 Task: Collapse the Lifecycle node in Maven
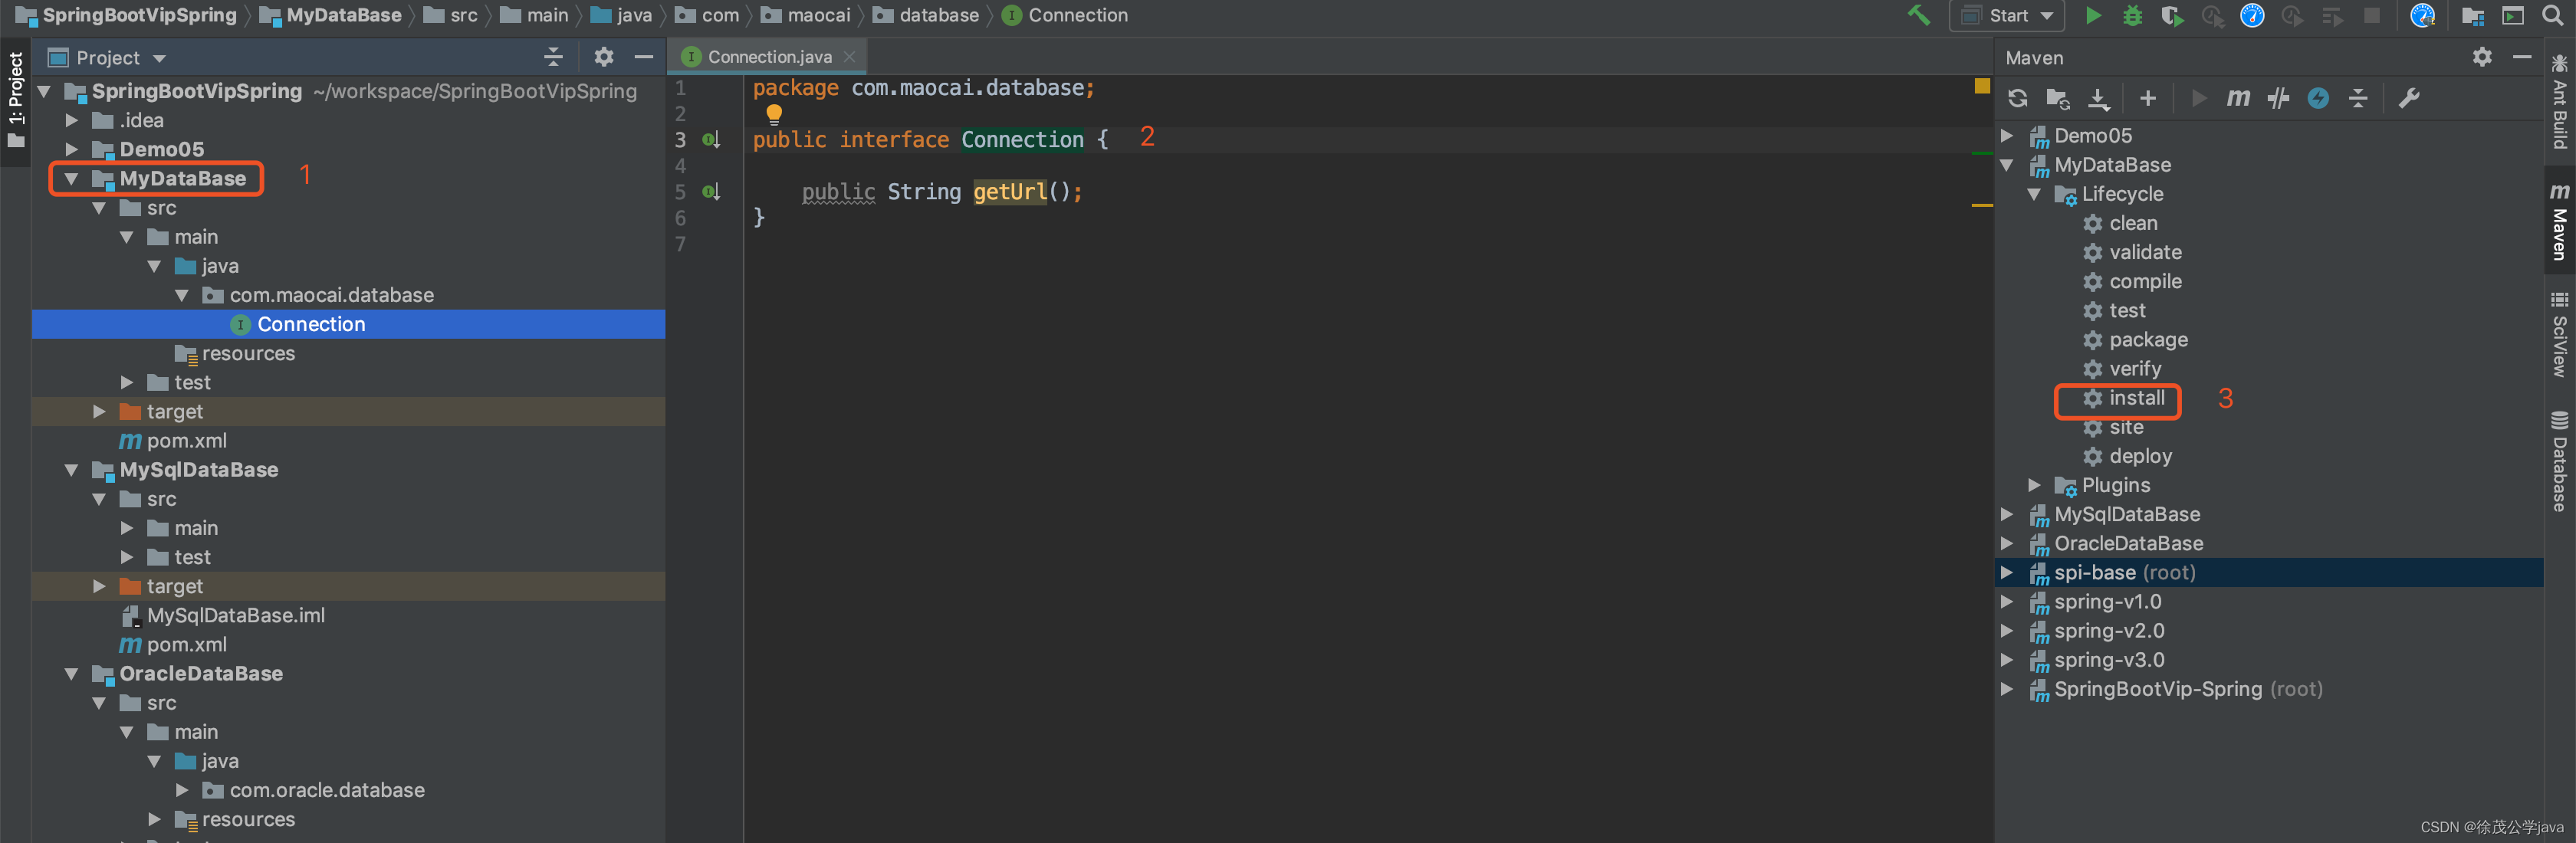[x=2033, y=195]
